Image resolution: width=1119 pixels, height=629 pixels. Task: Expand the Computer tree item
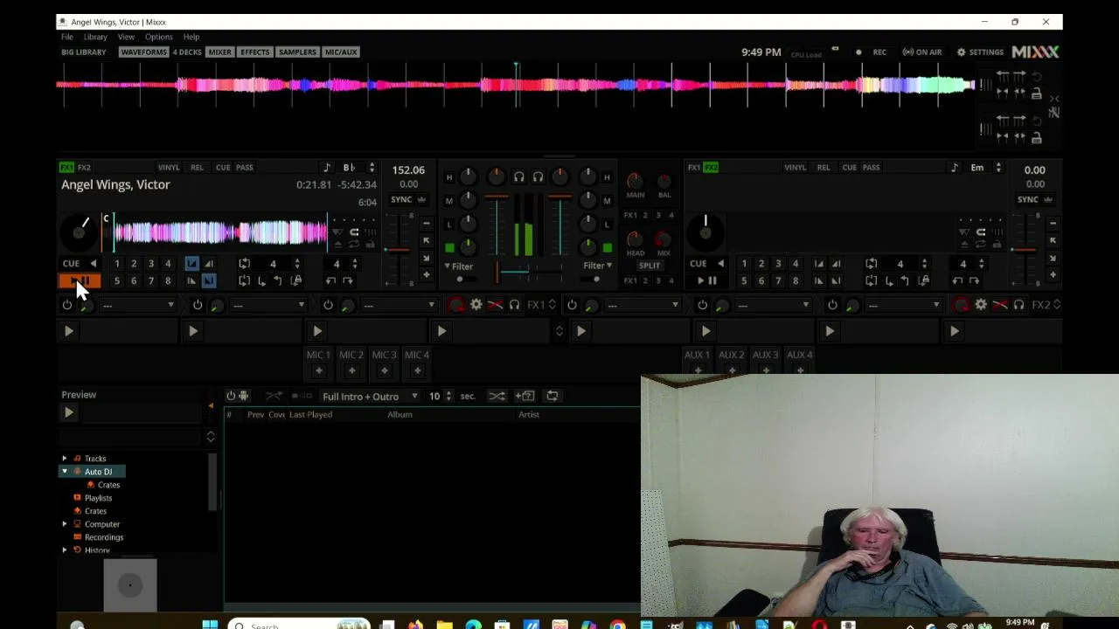[x=64, y=524]
